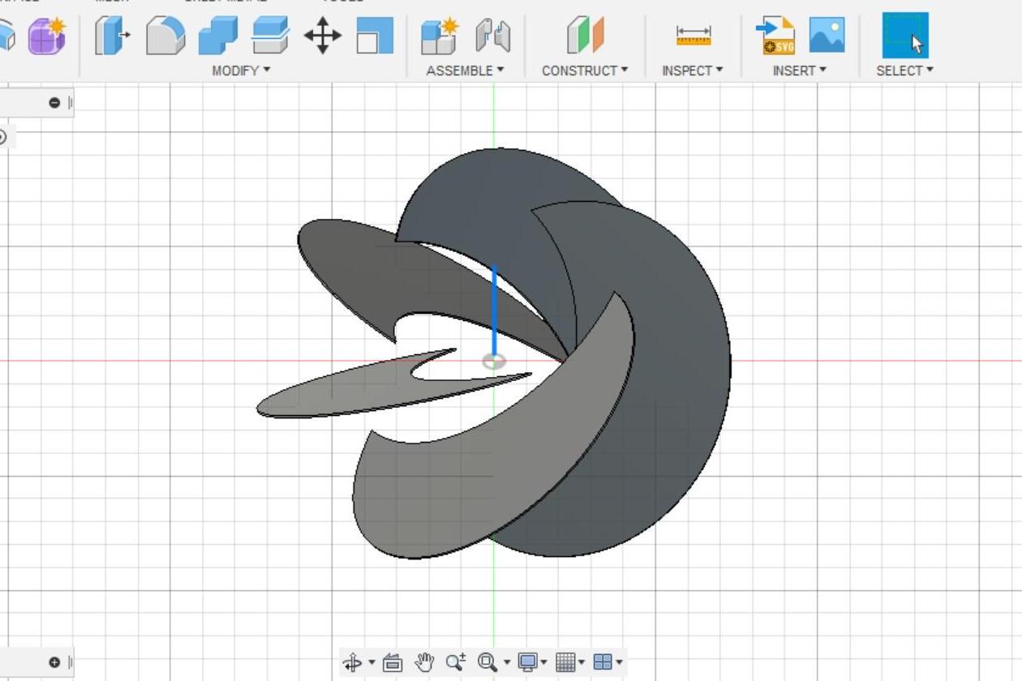Click the Insert Decal image icon

click(826, 36)
